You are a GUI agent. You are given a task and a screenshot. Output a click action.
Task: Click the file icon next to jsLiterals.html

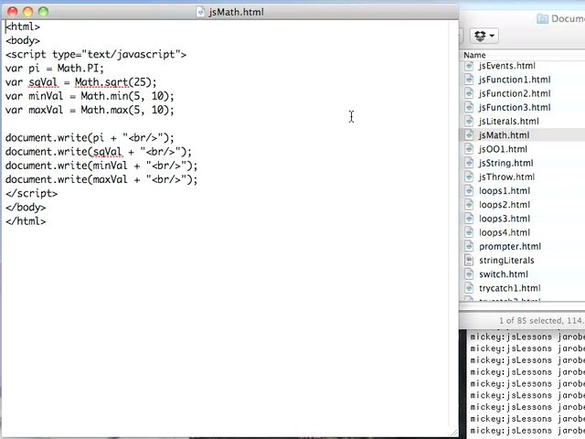coord(469,122)
